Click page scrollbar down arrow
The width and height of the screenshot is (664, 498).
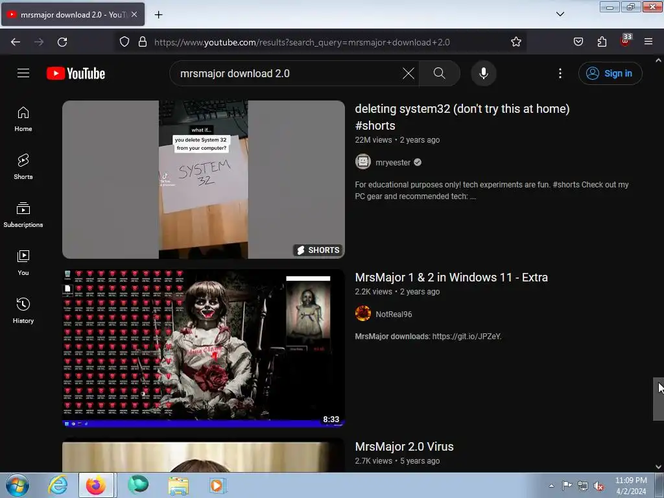pyautogui.click(x=659, y=467)
